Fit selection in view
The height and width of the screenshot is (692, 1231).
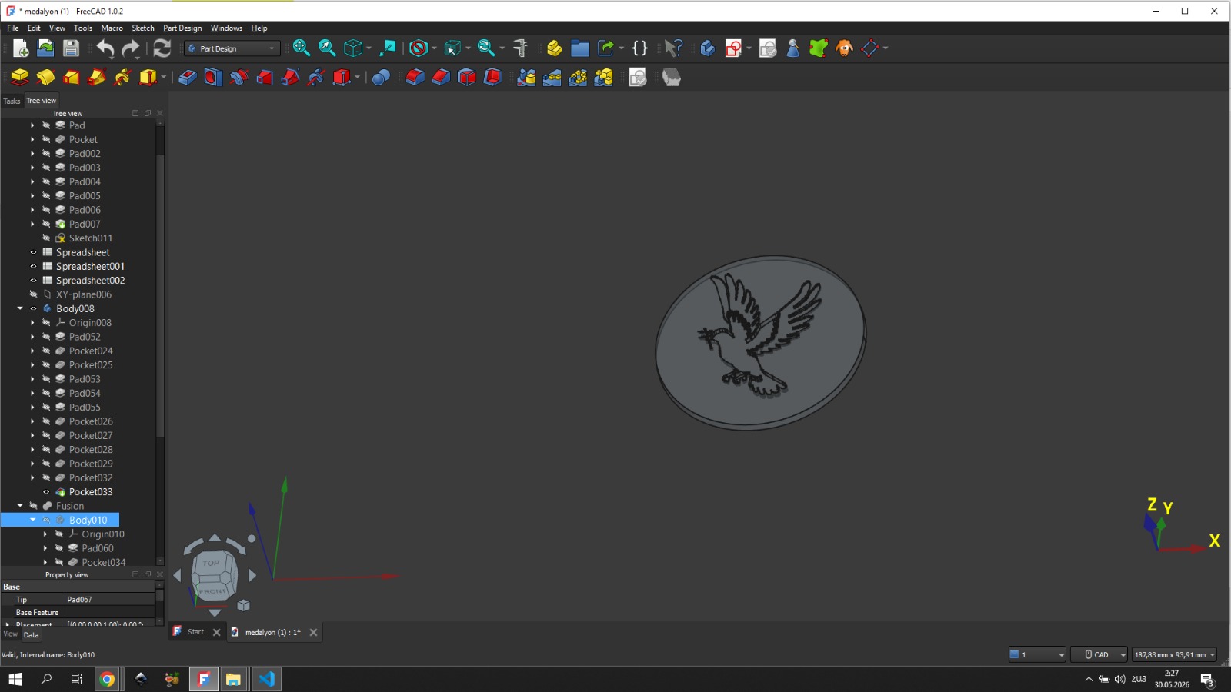pos(327,48)
